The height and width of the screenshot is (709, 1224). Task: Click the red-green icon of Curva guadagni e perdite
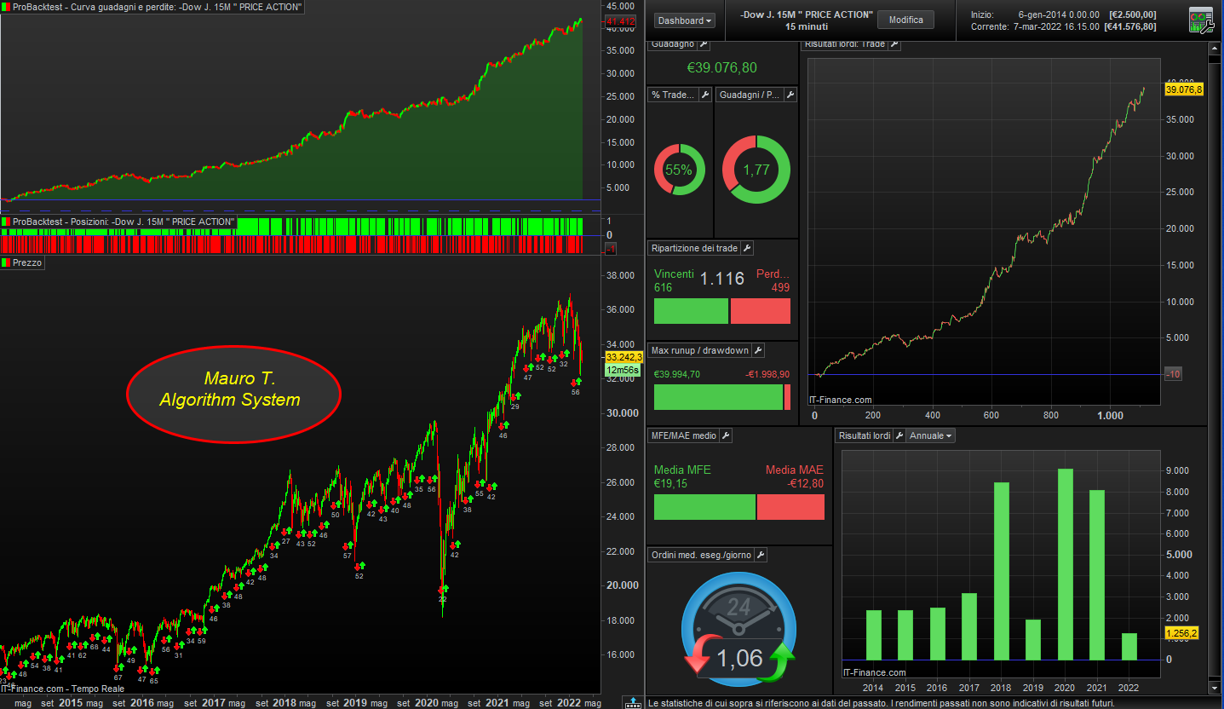6,7
